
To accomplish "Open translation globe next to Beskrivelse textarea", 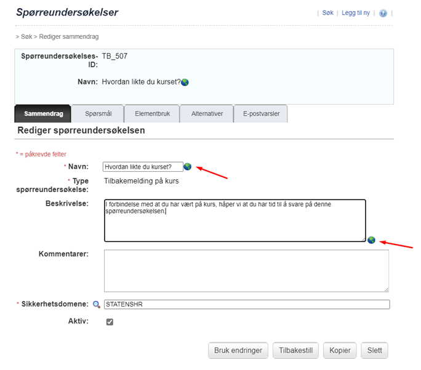I will tap(371, 239).
